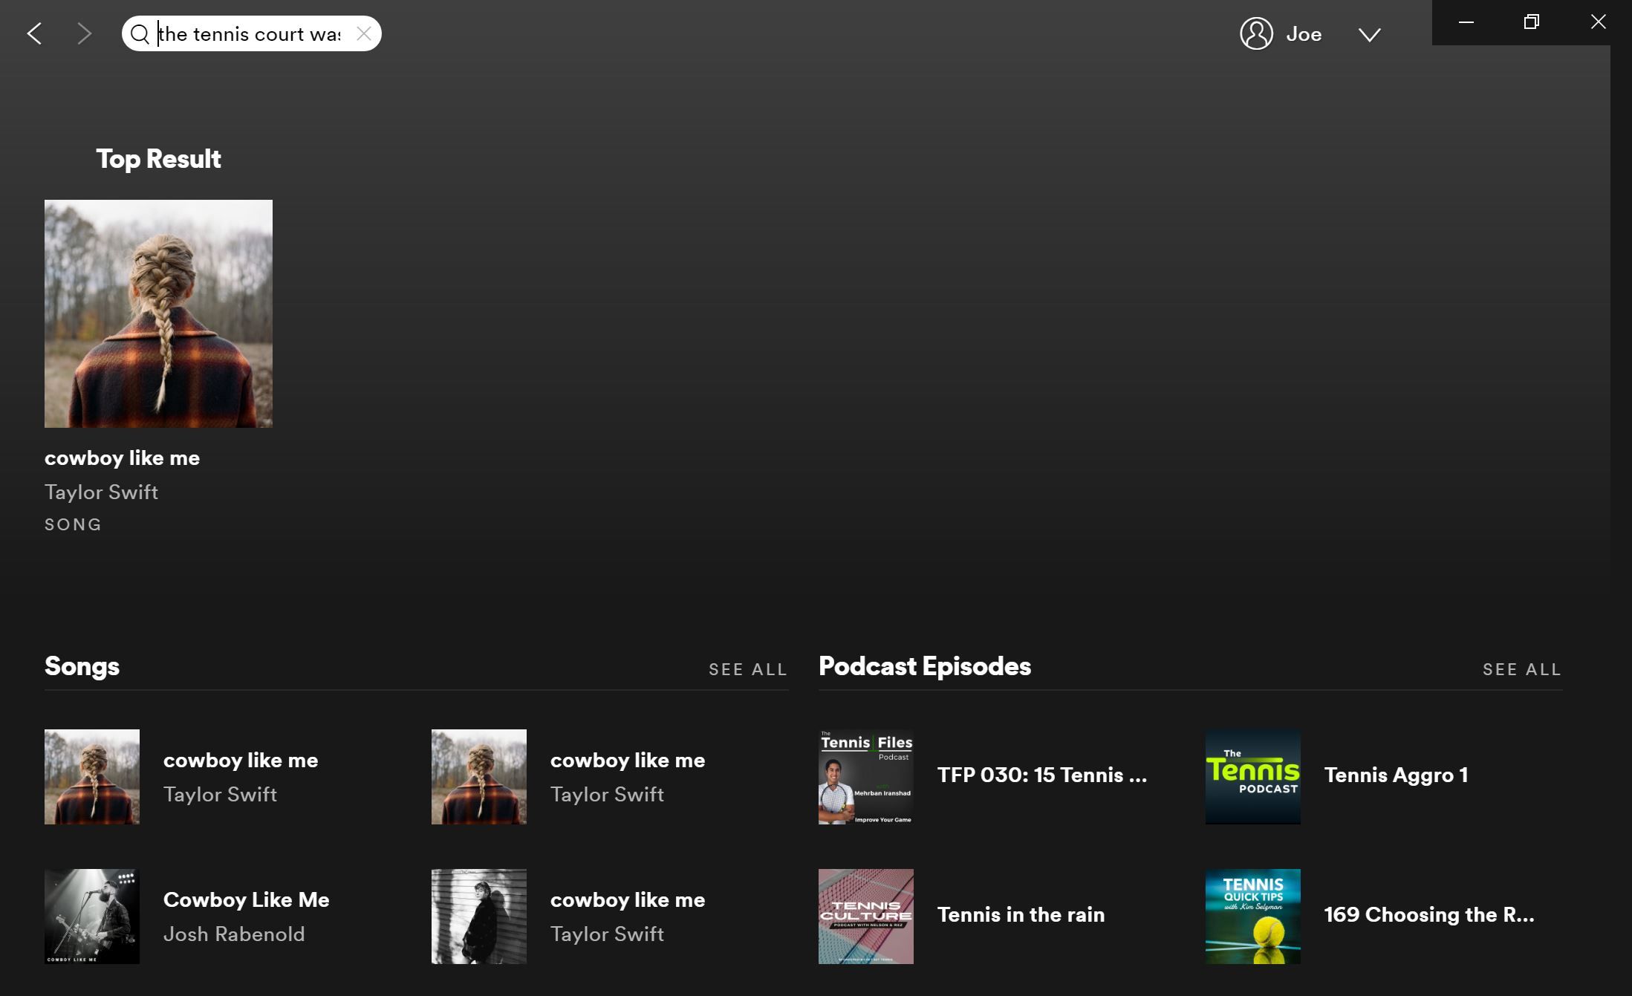Open the account dropdown chevron next to Joe
This screenshot has height=996, width=1632.
click(1371, 35)
